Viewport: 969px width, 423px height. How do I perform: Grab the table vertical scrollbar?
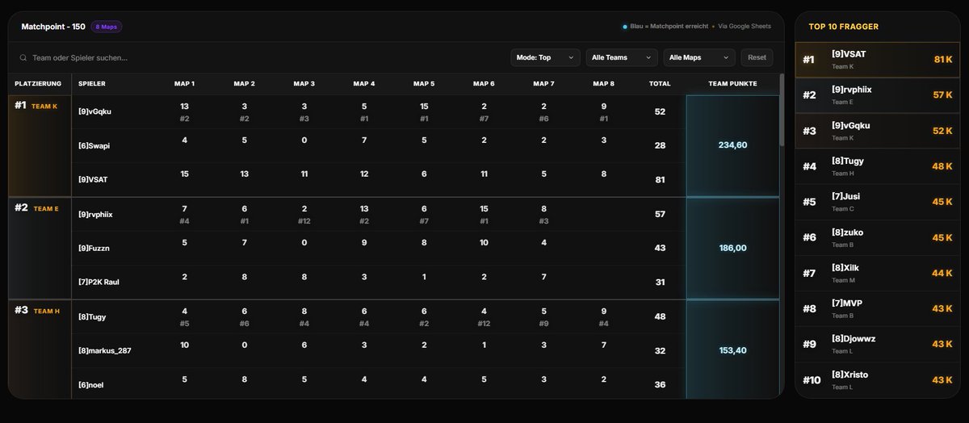(782, 111)
